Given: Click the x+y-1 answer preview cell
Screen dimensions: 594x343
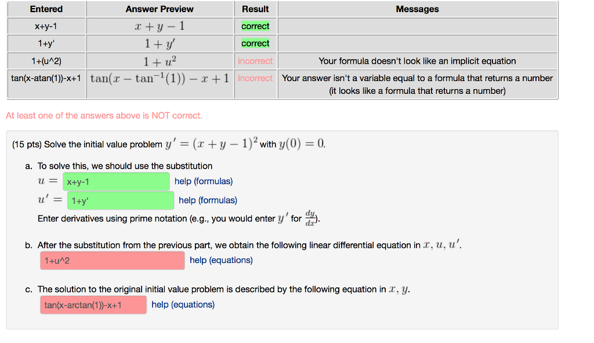Looking at the screenshot, I should 160,26.
